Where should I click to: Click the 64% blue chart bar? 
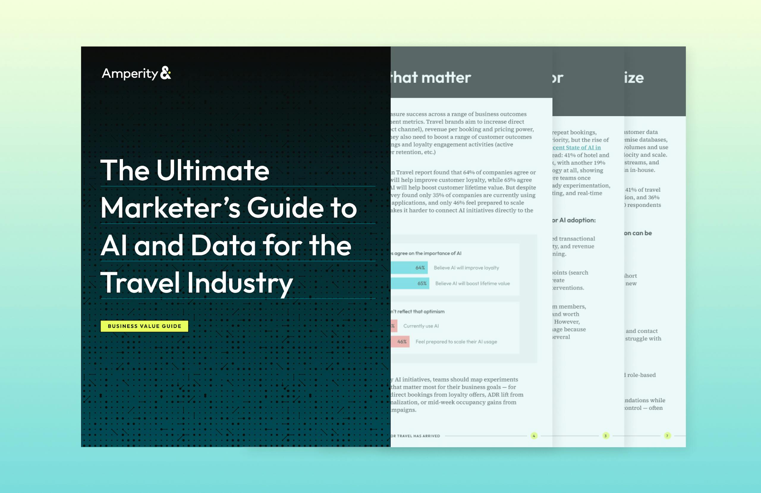tap(409, 268)
